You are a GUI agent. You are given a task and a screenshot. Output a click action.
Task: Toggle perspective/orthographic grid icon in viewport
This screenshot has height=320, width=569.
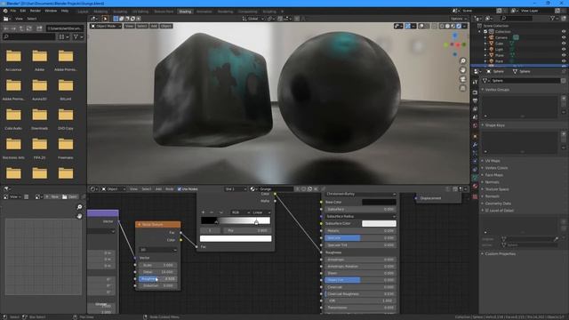pyautogui.click(x=462, y=88)
